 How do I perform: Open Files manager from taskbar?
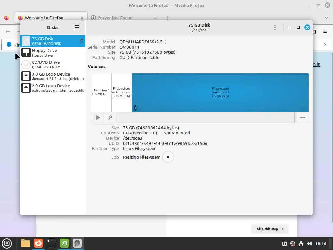coord(25,243)
